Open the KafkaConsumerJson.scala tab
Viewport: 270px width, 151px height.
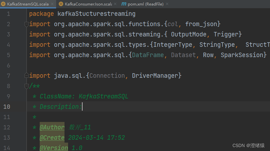click(88, 4)
